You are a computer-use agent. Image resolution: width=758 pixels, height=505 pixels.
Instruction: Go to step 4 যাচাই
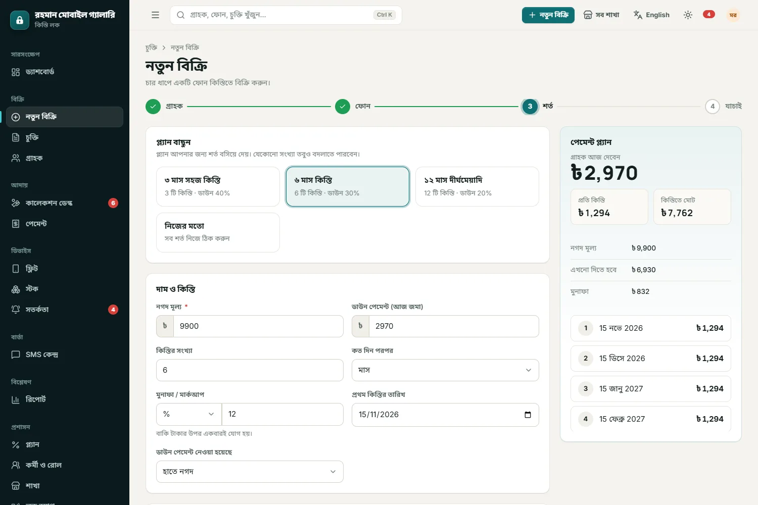724,107
